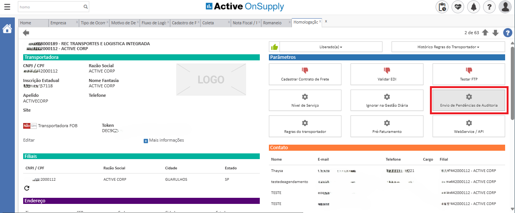Image resolution: width=515 pixels, height=213 pixels.
Task: Click the Telefone column header in Contato
Action: [393, 159]
